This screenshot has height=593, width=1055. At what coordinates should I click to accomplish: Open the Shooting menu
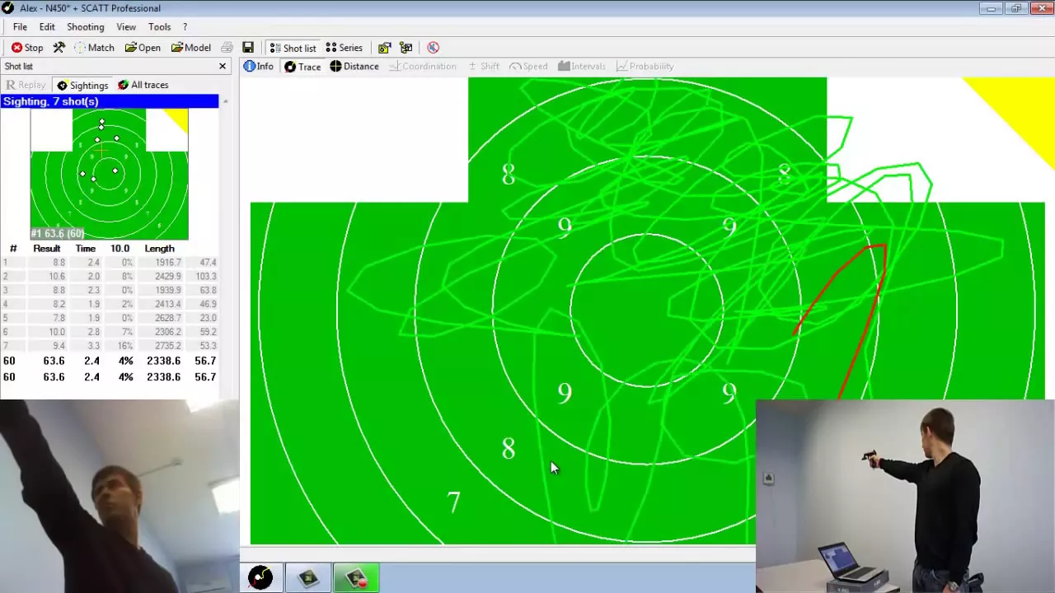click(x=86, y=27)
